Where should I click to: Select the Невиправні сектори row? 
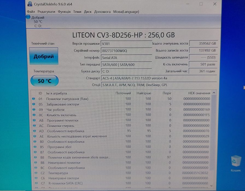click(x=121, y=178)
